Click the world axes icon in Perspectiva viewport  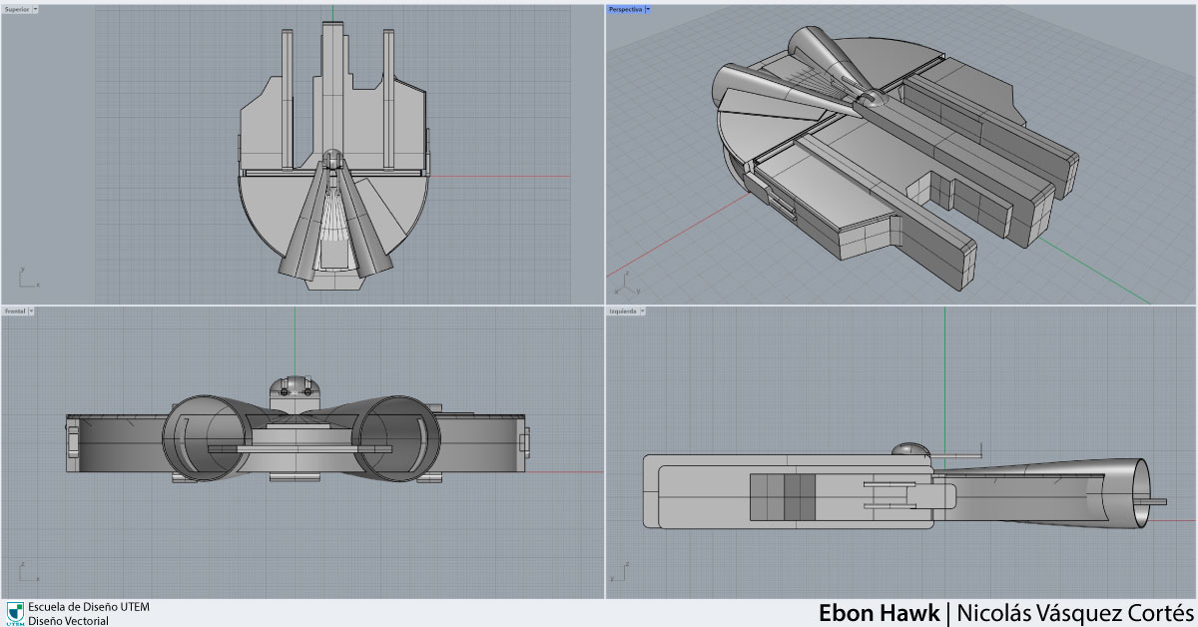click(x=626, y=277)
